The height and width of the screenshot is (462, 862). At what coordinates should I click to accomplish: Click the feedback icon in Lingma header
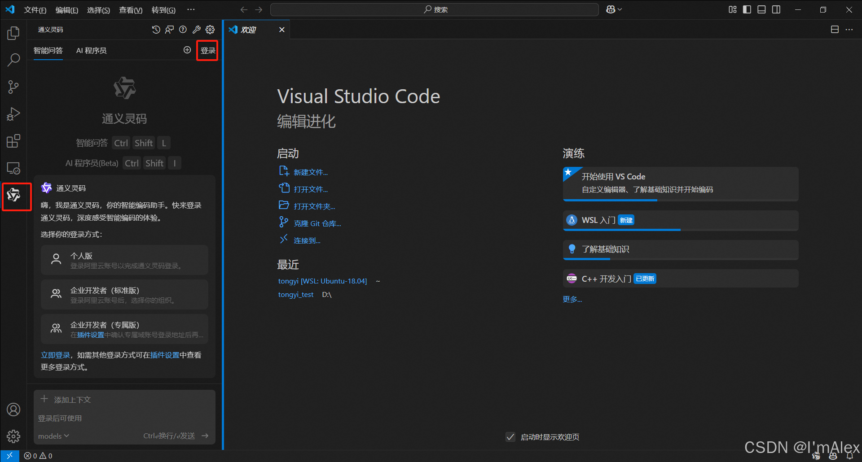169,30
